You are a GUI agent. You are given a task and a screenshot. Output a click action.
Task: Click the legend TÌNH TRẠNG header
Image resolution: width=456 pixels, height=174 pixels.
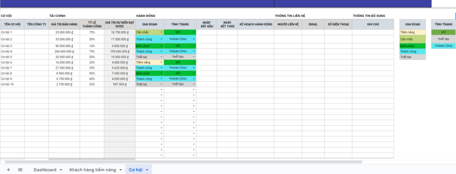444,24
